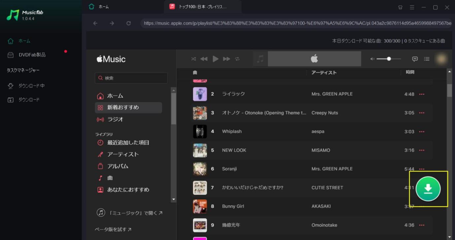Click the アーティスト column header

tap(324, 72)
